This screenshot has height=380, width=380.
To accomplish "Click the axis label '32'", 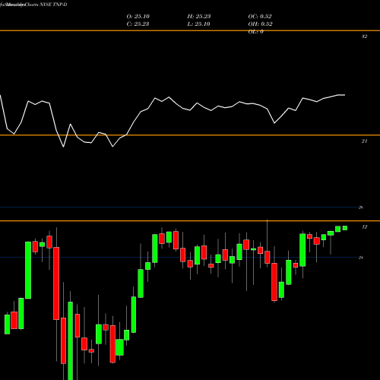I will pos(364,36).
